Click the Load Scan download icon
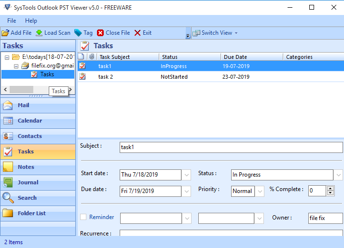 [x=39, y=33]
